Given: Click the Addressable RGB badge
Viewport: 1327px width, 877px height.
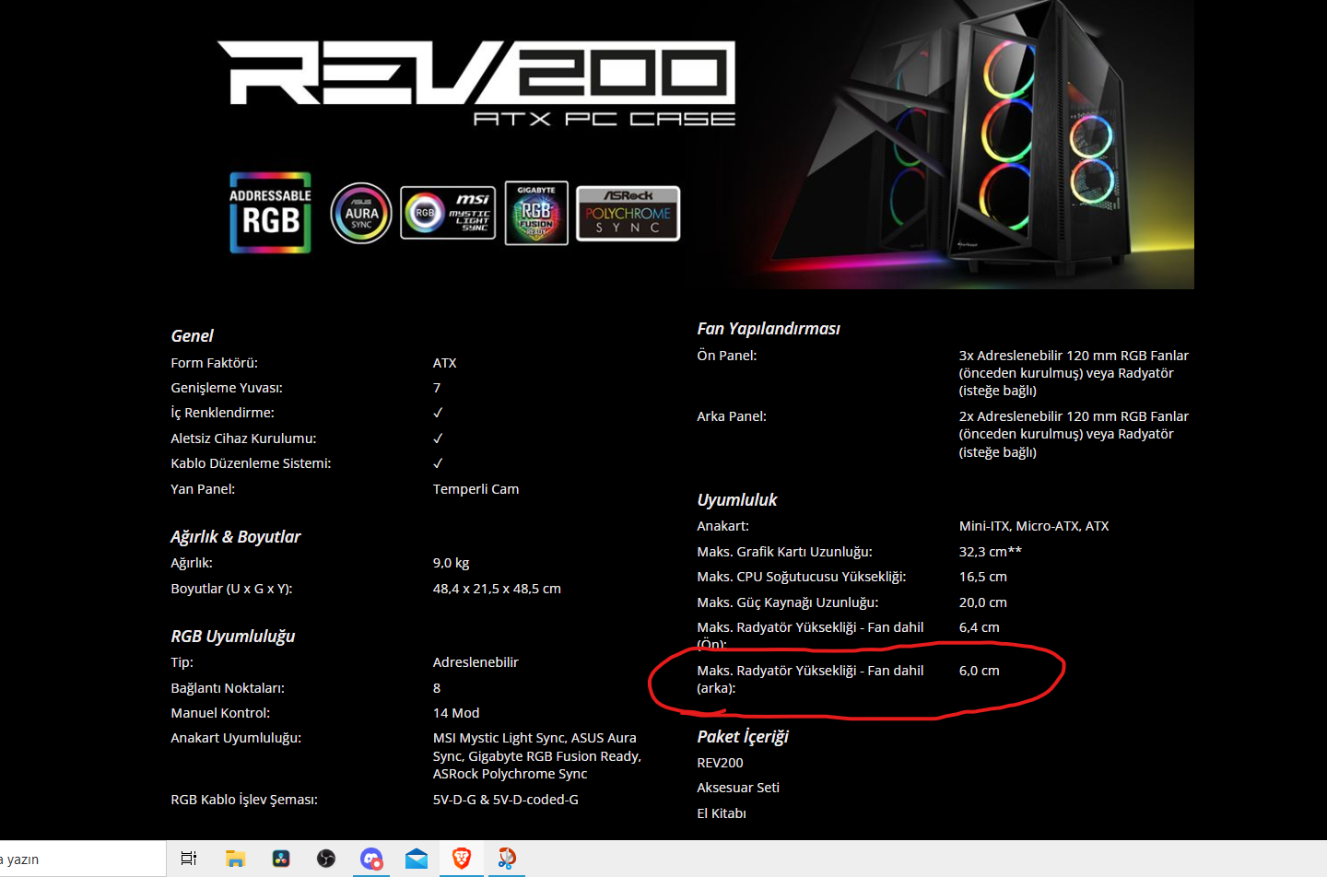Looking at the screenshot, I should point(270,213).
